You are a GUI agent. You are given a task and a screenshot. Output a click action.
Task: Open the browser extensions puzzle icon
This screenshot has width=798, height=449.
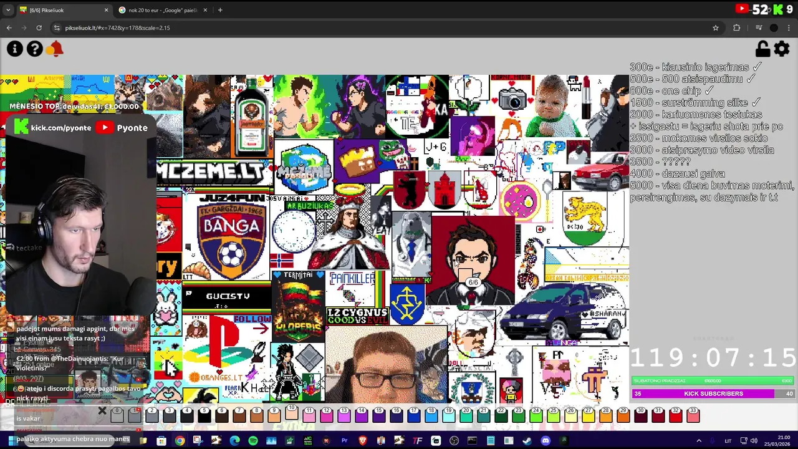736,27
